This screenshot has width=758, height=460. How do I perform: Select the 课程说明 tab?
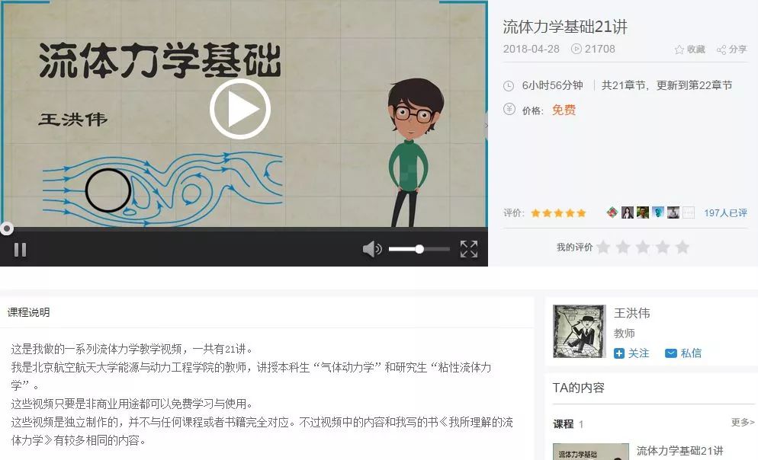click(28, 312)
